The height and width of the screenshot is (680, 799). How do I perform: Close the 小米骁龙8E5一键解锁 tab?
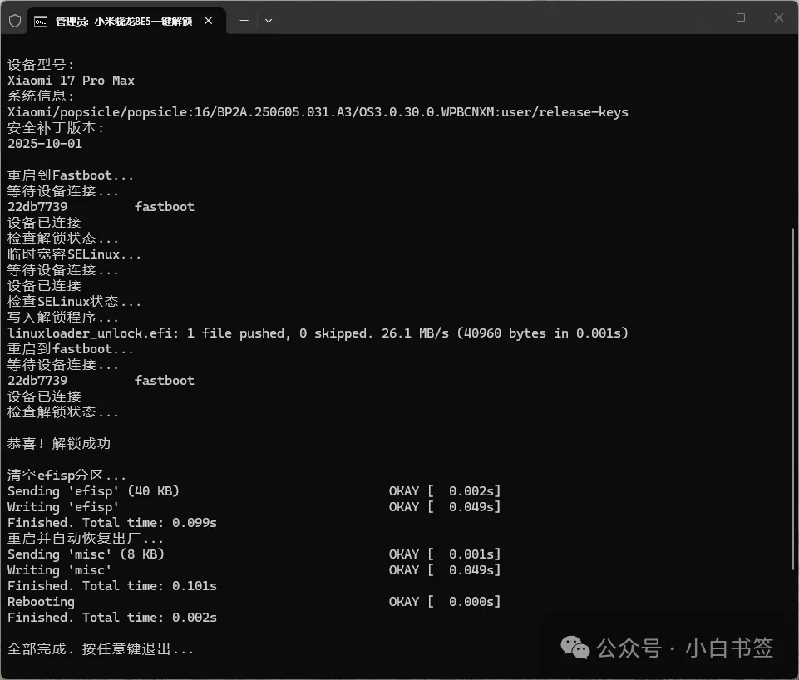209,21
